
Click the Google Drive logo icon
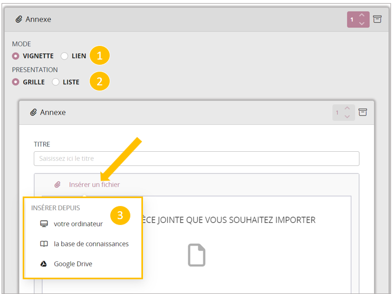click(44, 264)
